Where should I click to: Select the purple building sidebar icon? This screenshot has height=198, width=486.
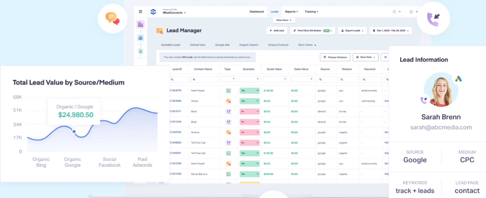[141, 24]
